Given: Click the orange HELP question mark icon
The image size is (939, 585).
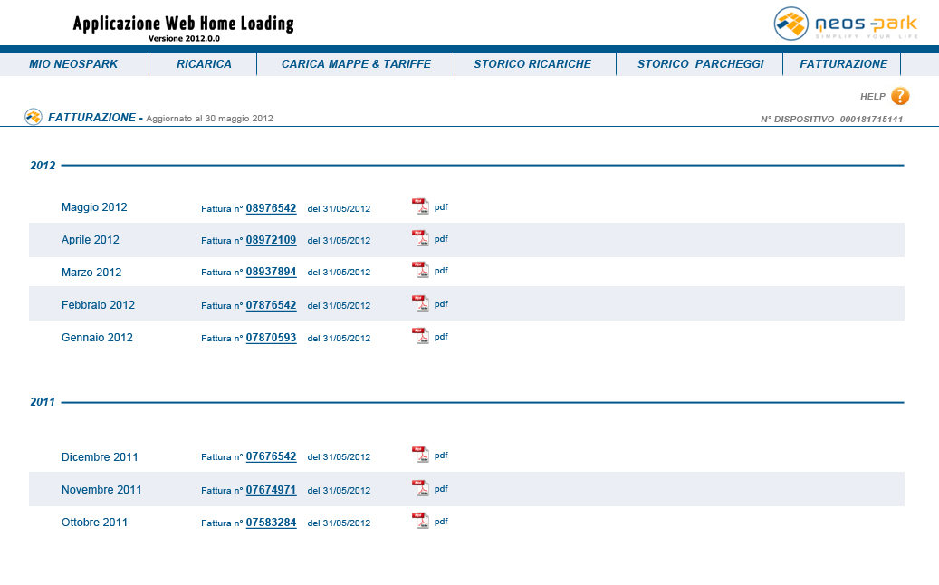Looking at the screenshot, I should (900, 96).
